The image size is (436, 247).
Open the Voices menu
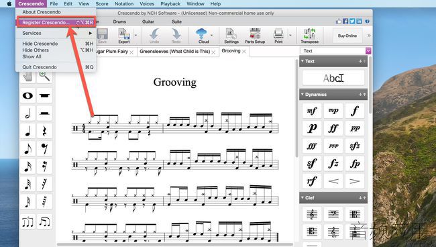coord(147,3)
